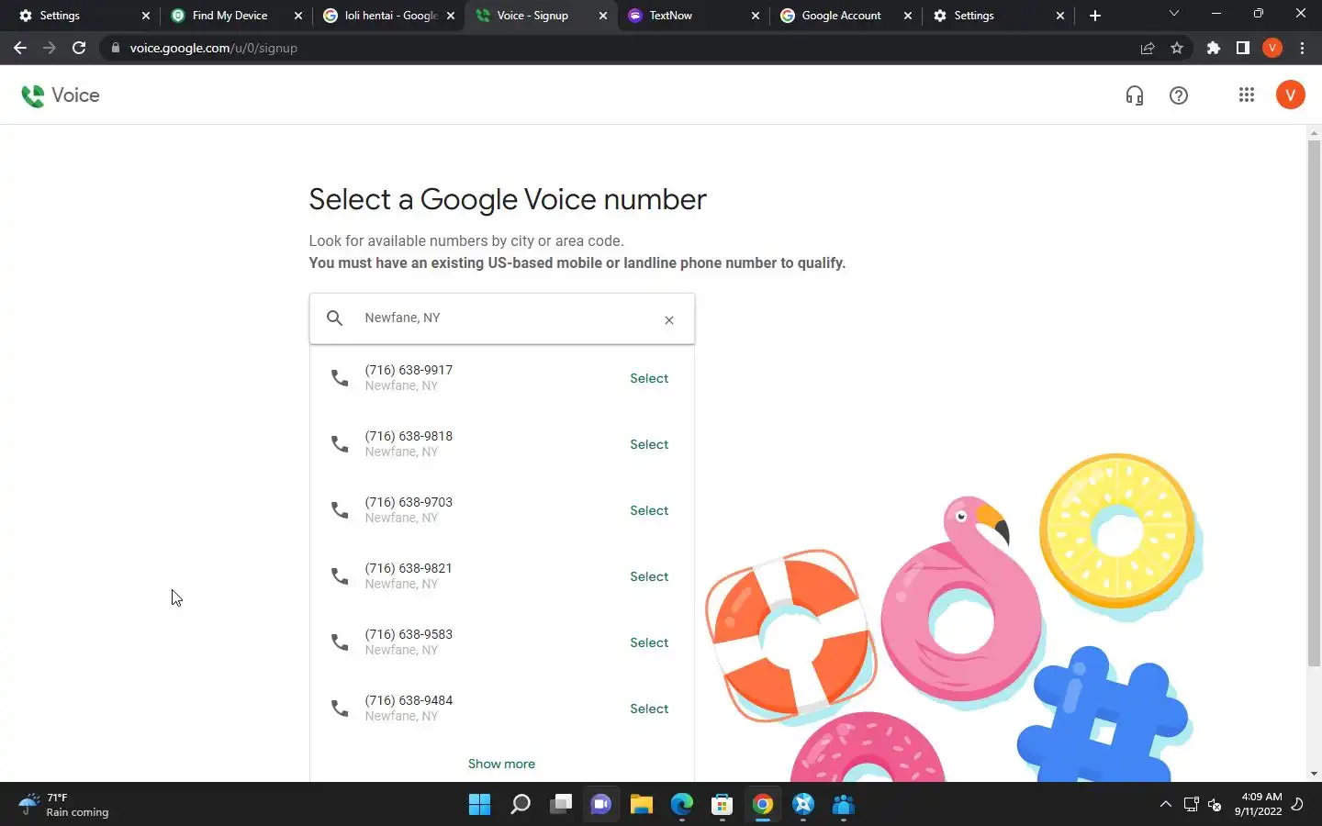This screenshot has width=1322, height=826.
Task: Select the number (716) 638-9821
Action: click(649, 576)
